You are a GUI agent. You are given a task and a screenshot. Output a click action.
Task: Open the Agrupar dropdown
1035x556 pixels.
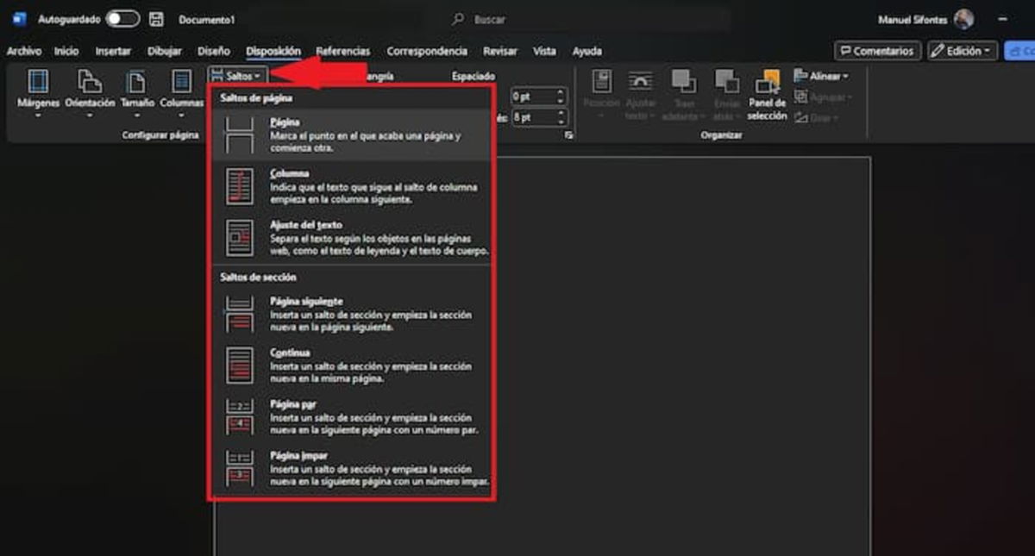pos(821,97)
